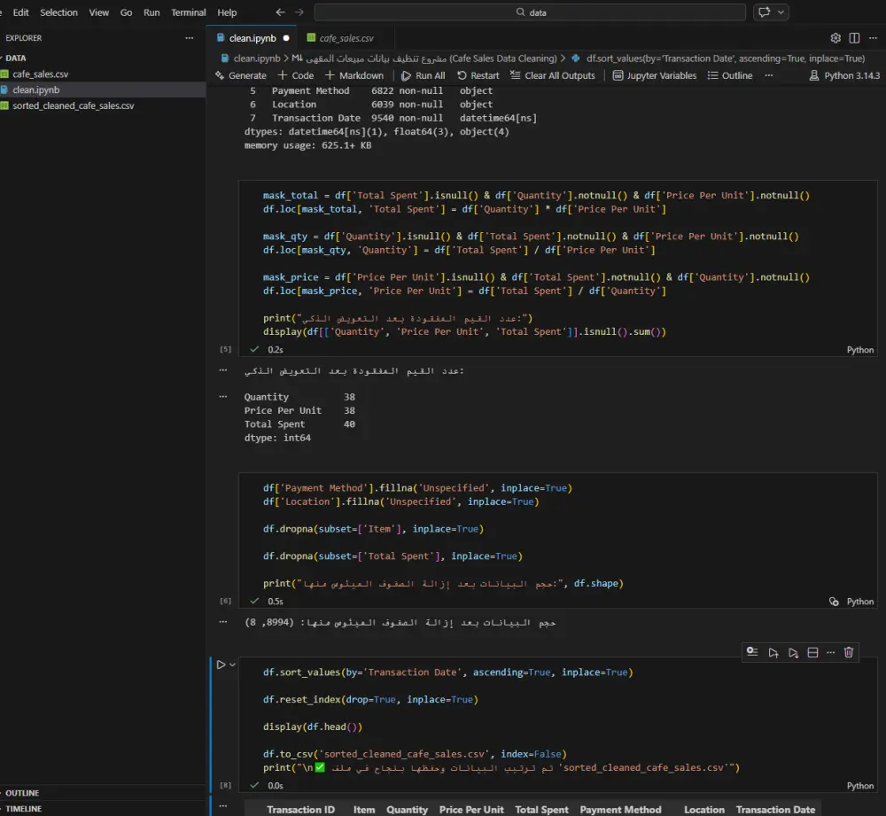Click inside mask_total code cell
This screenshot has height=816, width=886.
pyautogui.click(x=557, y=263)
